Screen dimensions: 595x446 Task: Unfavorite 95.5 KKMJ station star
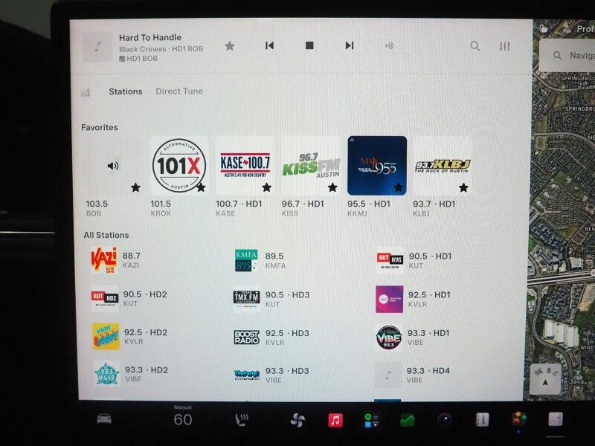[x=398, y=187]
